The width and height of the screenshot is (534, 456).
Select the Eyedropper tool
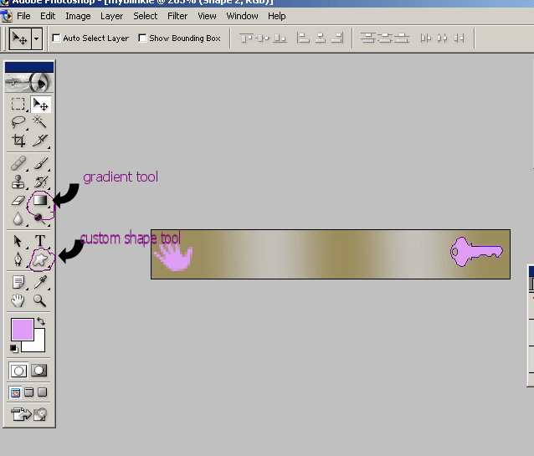click(40, 282)
